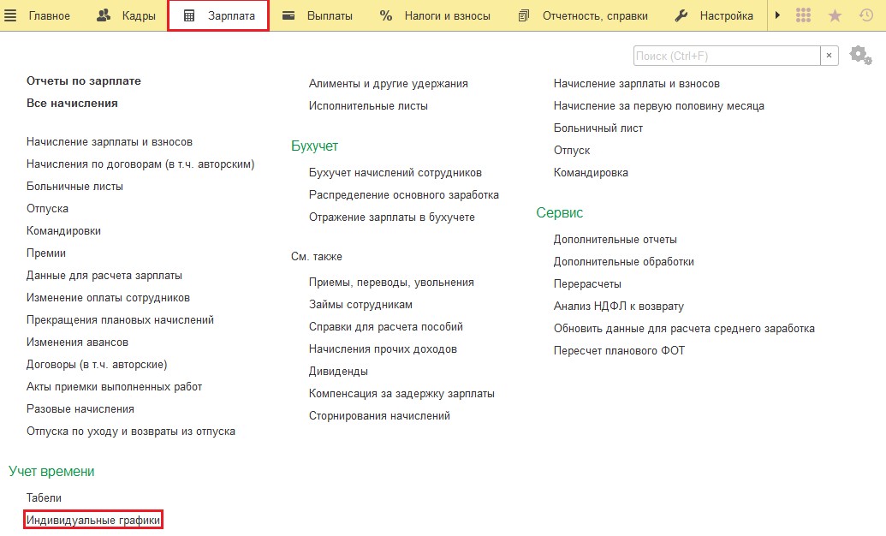Open the Премии list
The width and height of the screenshot is (886, 536).
click(x=45, y=253)
